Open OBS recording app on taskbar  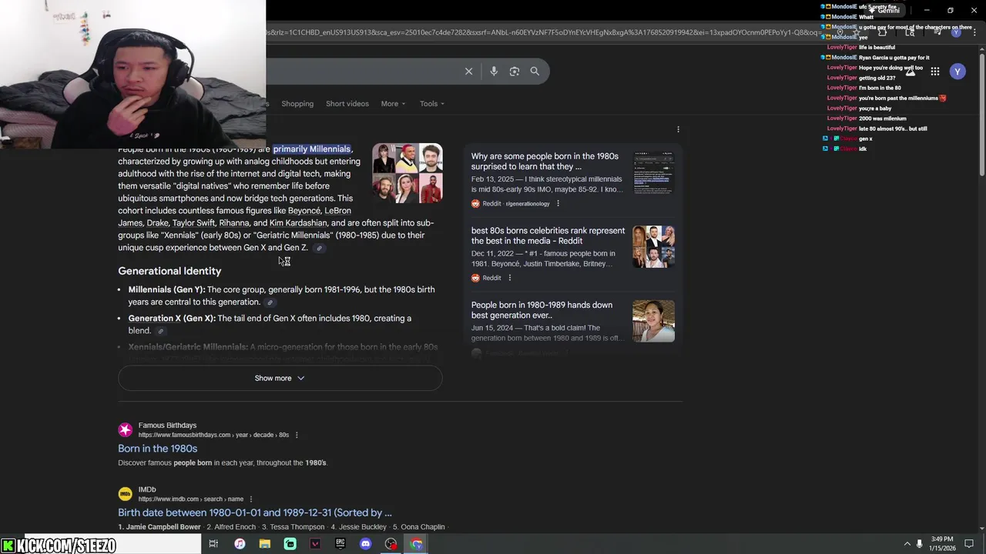(x=391, y=544)
